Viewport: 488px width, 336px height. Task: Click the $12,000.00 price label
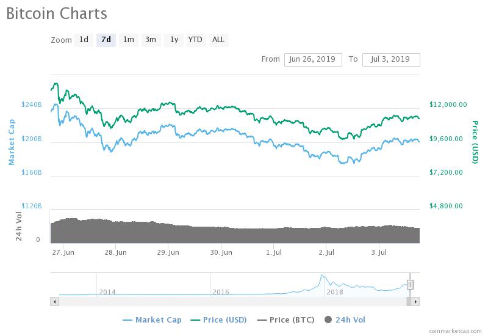click(x=448, y=104)
